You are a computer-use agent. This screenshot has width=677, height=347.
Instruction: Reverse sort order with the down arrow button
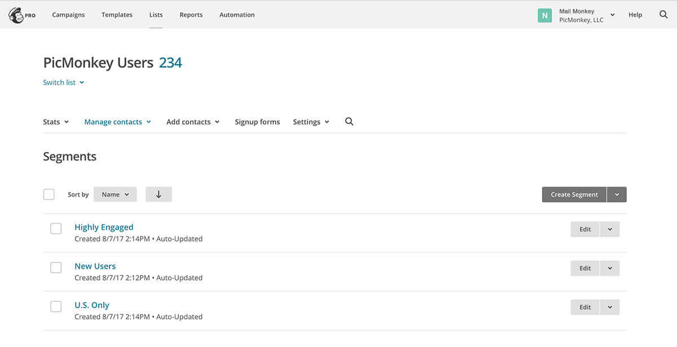[159, 194]
